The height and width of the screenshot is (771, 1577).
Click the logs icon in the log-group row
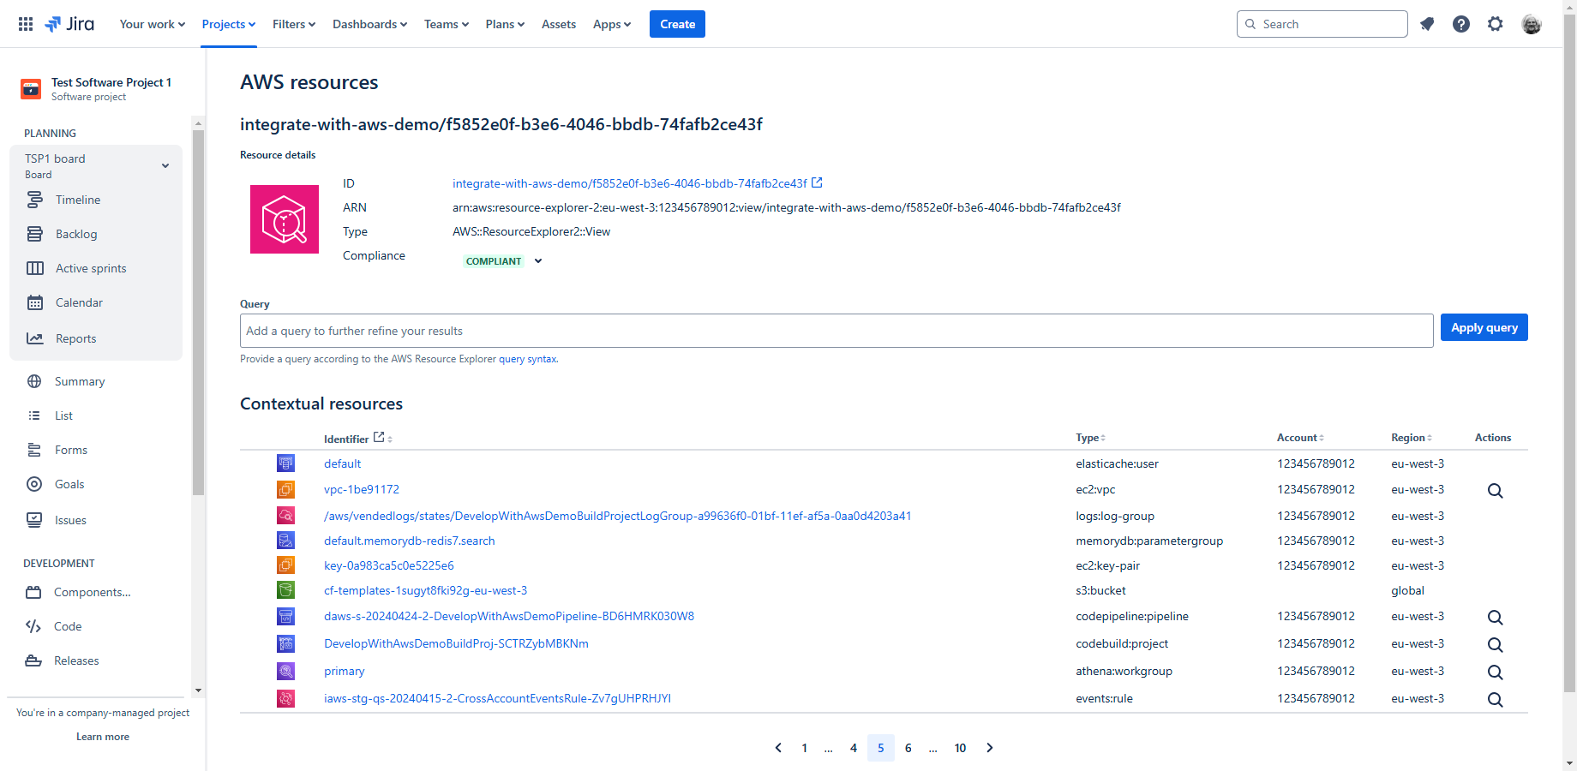[285, 515]
